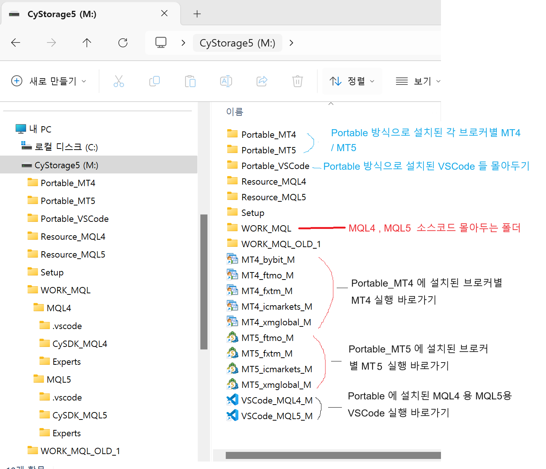The width and height of the screenshot is (546, 469).
Task: Click the Cut scissors icon
Action: coord(119,81)
